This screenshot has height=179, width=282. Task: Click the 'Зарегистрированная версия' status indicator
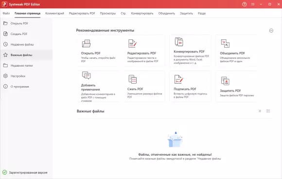25,172
